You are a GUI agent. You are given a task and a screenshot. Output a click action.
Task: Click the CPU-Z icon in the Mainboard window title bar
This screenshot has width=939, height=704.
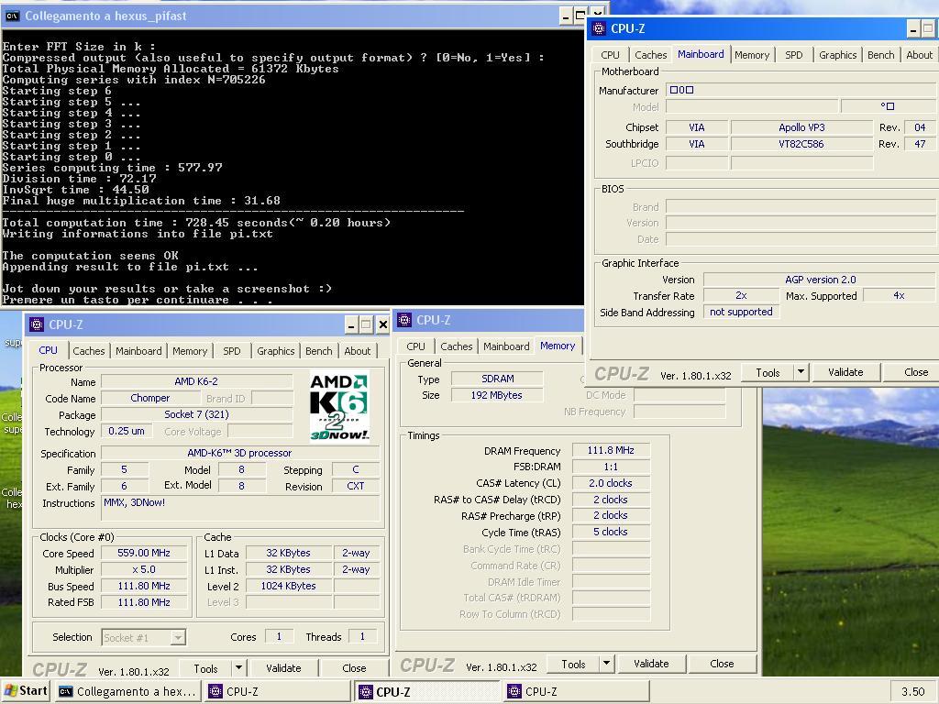tap(598, 28)
